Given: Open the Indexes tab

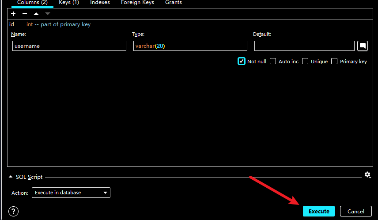Looking at the screenshot, I should pos(100,3).
